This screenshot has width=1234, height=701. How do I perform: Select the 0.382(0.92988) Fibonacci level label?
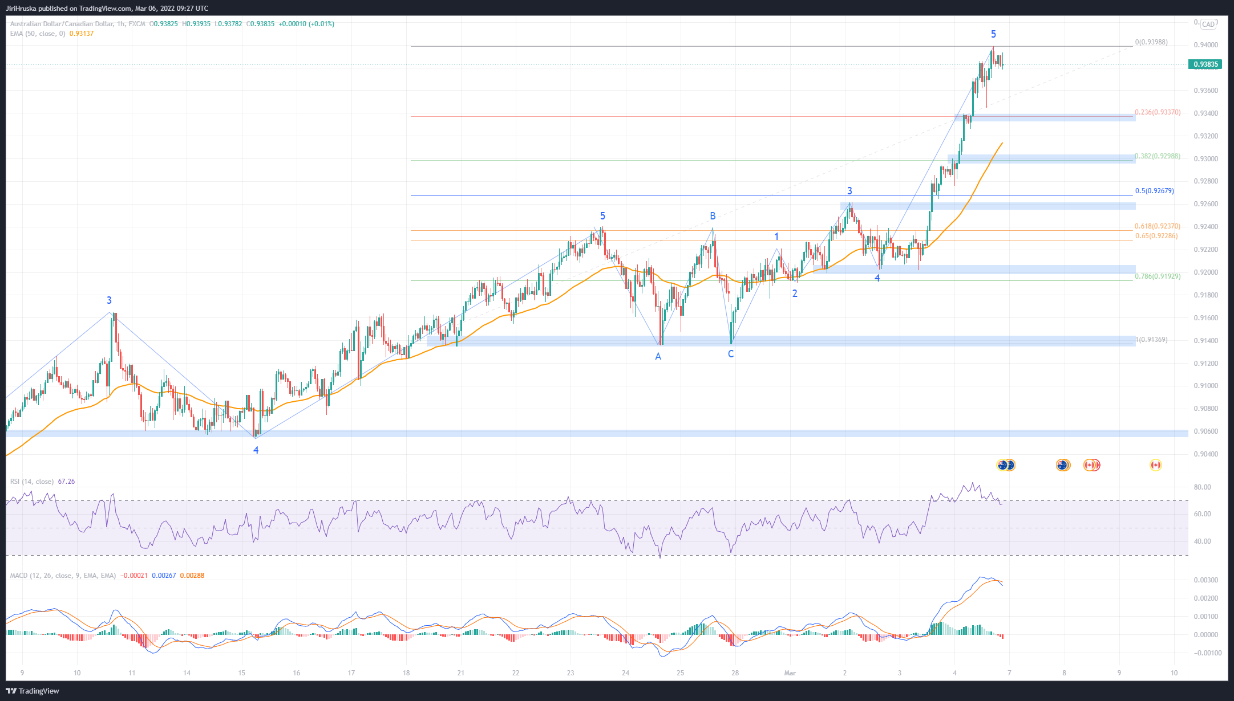[x=1158, y=156]
